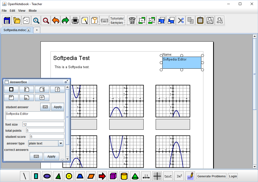Restore the AnswerBox panel window
The height and width of the screenshot is (182, 258).
coord(66,82)
